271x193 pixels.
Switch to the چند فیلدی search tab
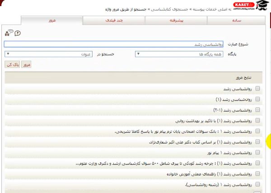tap(114, 20)
